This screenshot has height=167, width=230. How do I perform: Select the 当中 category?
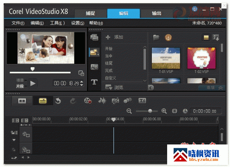click(109, 56)
